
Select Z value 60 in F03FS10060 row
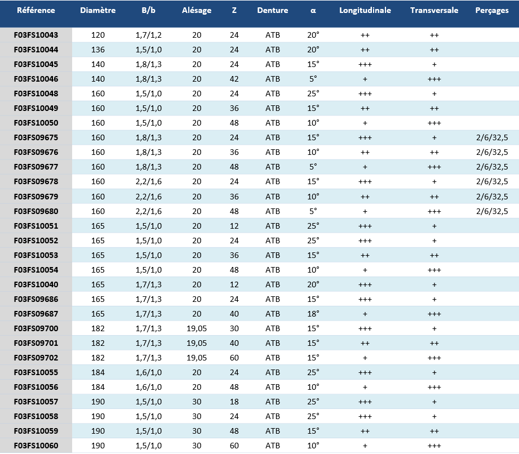tap(234, 446)
